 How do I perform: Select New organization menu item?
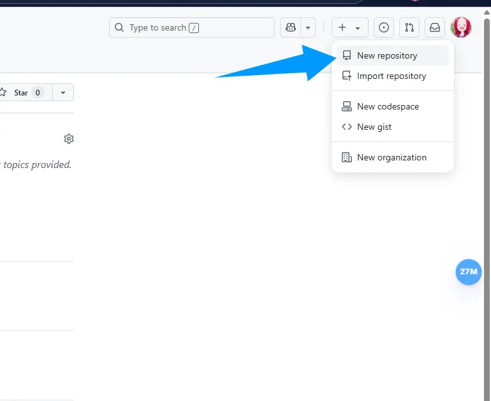pyautogui.click(x=392, y=157)
